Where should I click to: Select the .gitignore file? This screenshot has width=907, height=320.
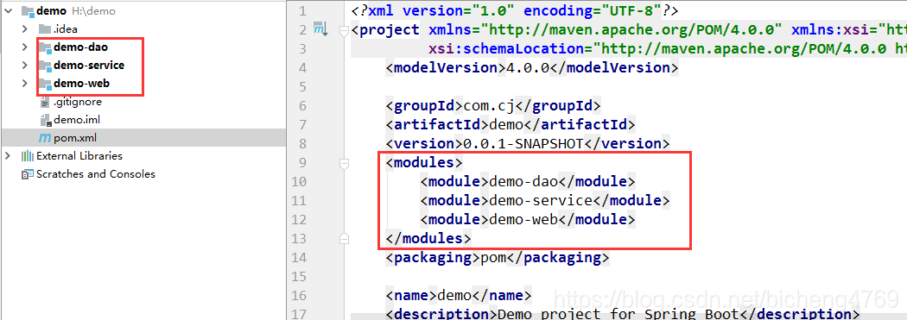pos(78,103)
